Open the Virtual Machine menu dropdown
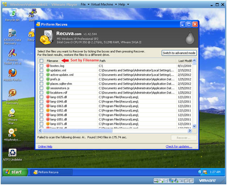This screenshot has height=185, width=227. (104, 4)
